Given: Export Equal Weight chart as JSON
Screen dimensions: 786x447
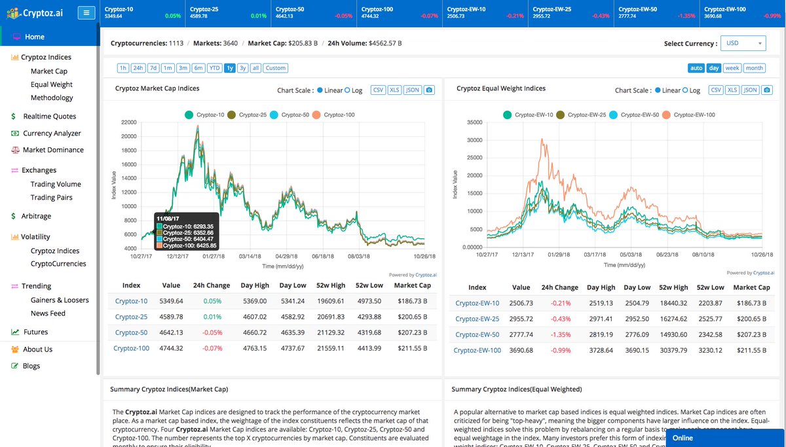Looking at the screenshot, I should [751, 90].
